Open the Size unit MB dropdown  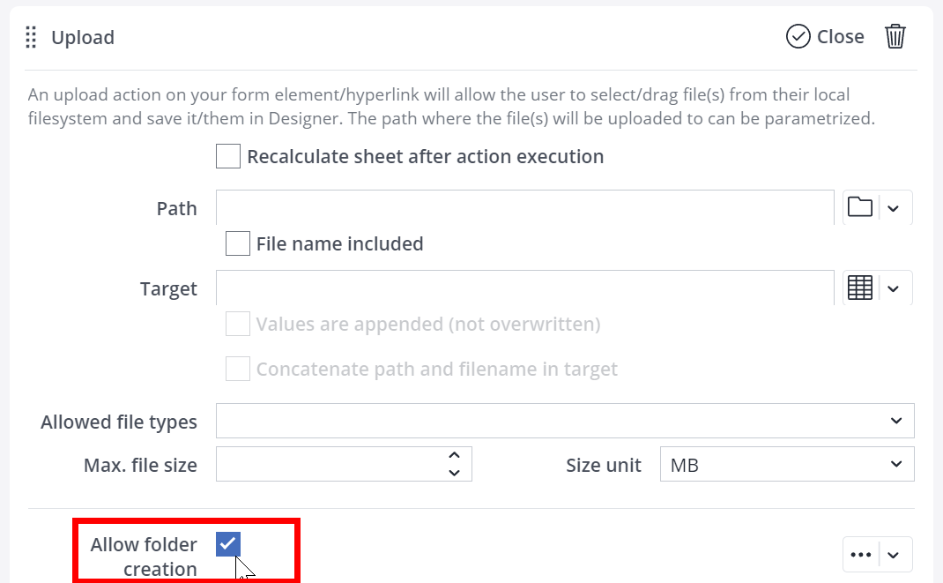(x=786, y=464)
